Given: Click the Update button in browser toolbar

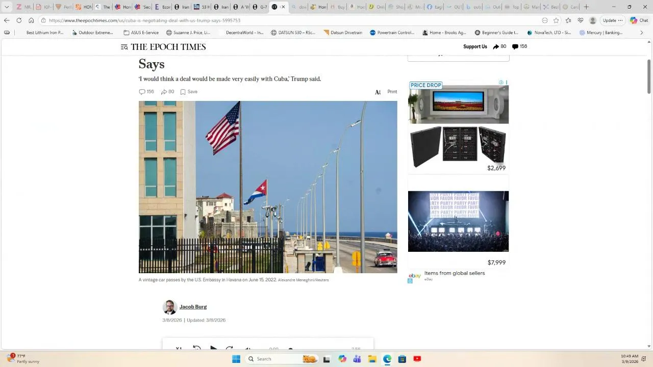Looking at the screenshot, I should [x=612, y=20].
